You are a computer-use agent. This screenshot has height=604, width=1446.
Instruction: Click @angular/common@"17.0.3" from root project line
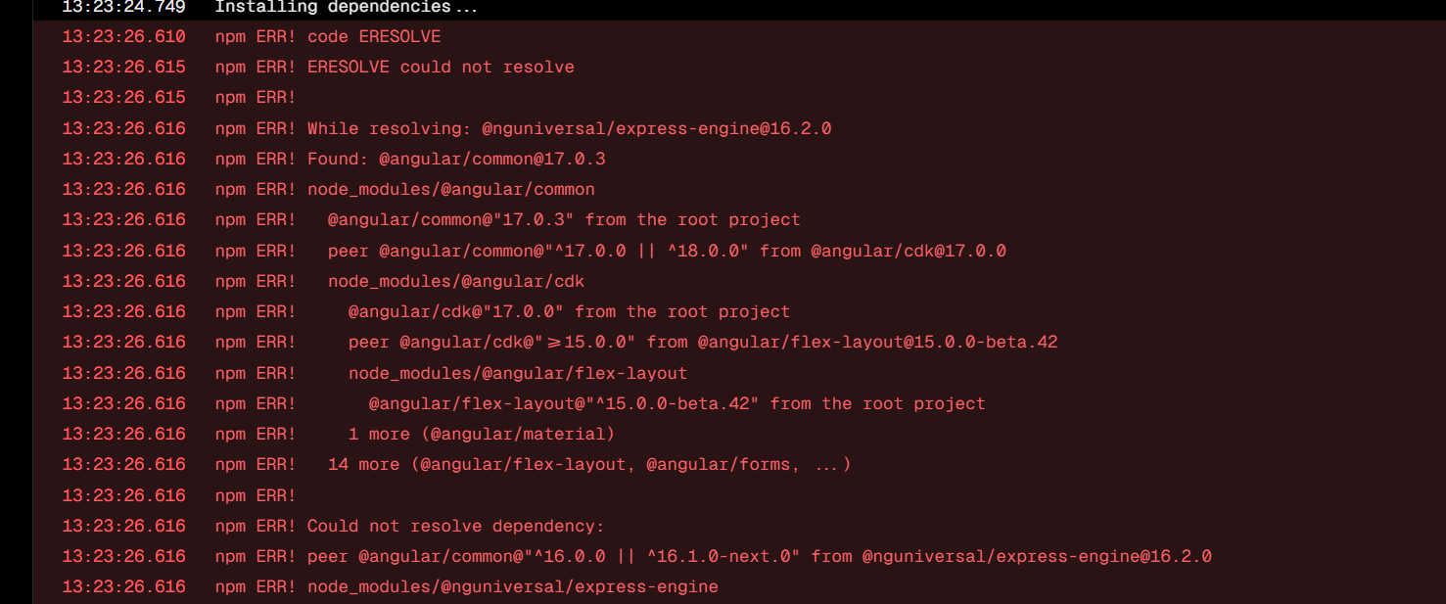(563, 220)
